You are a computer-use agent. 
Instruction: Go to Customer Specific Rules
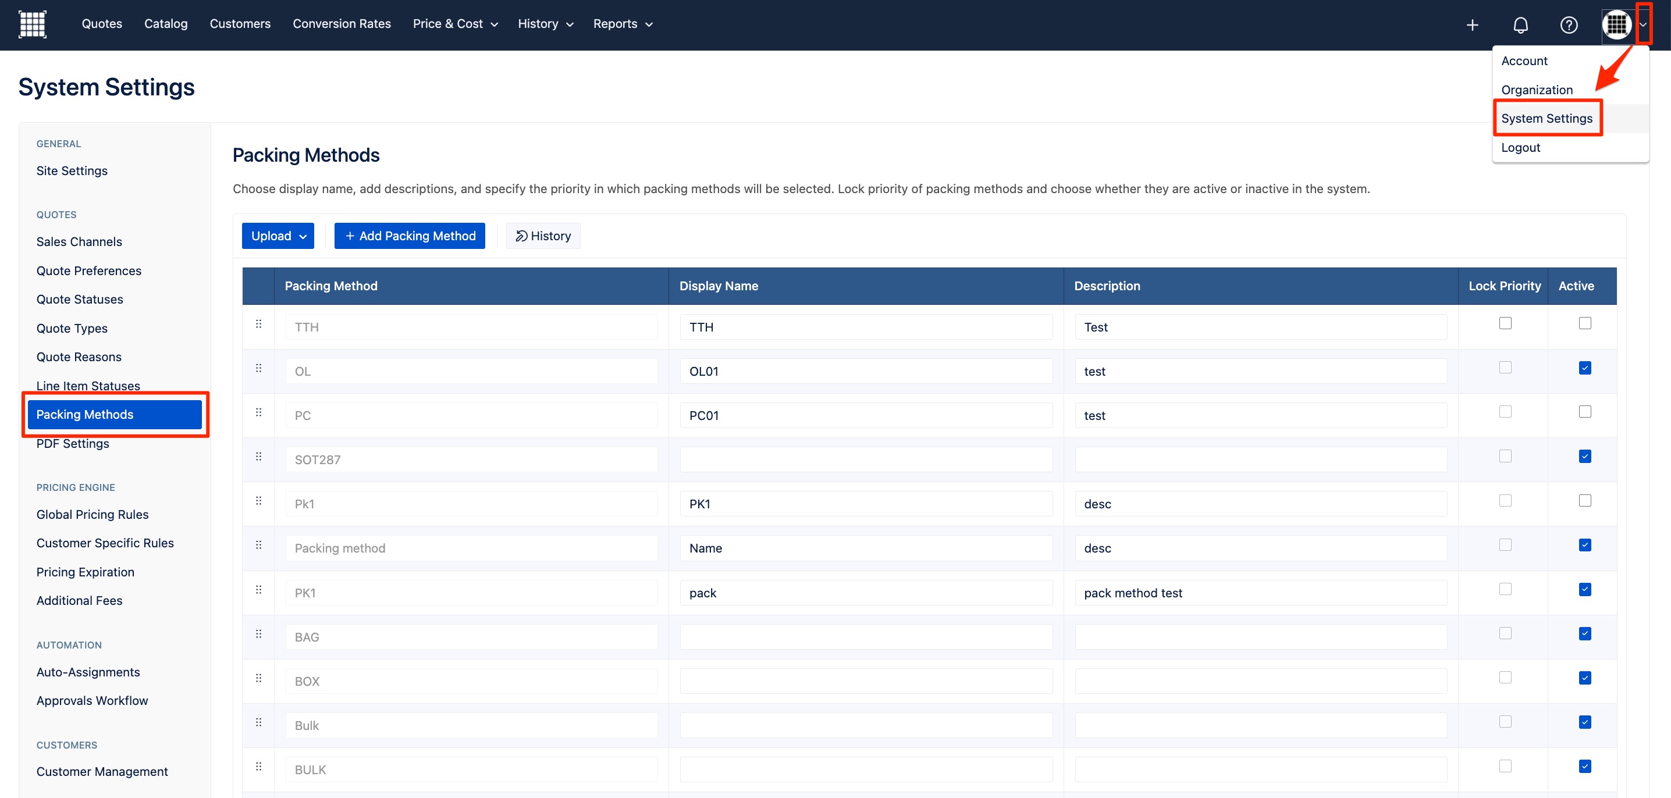(x=105, y=543)
